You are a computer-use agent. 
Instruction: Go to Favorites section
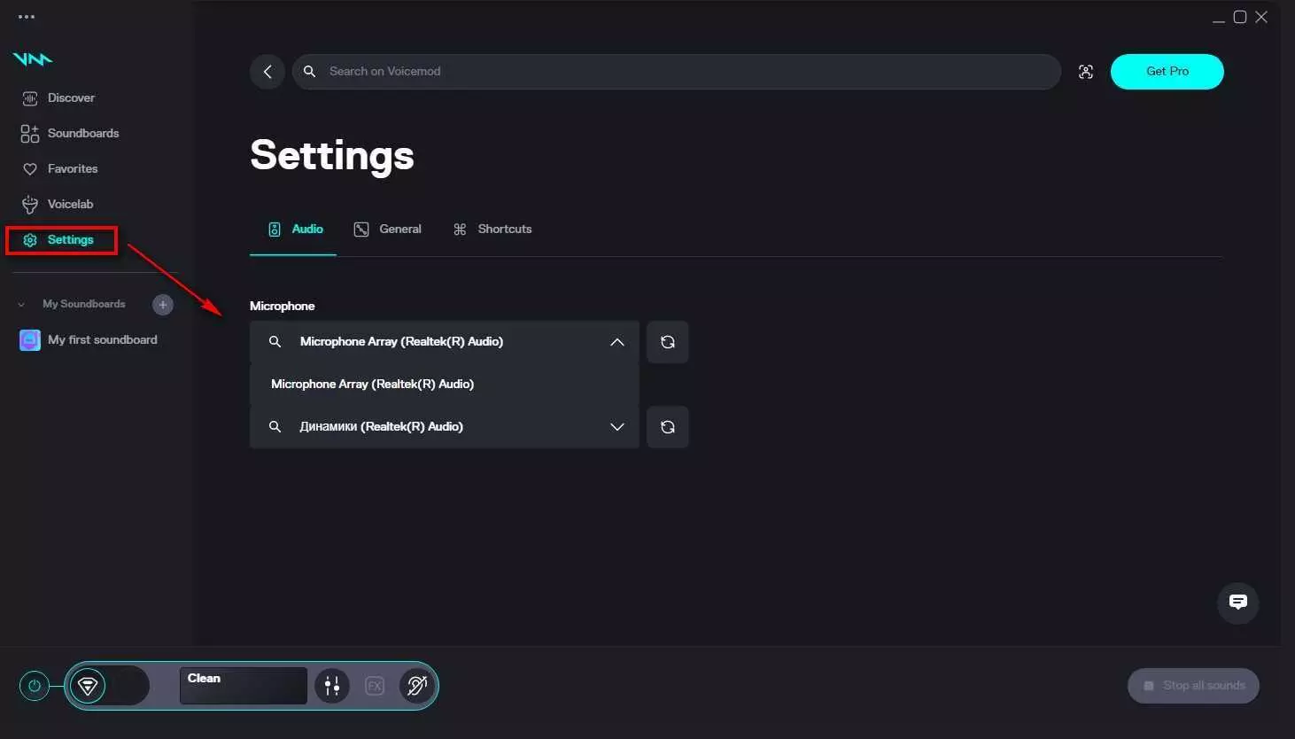60,168
